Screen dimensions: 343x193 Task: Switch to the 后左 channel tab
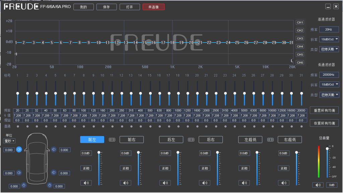point(171,140)
